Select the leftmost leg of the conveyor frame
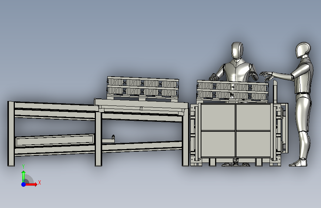 tap(11, 134)
